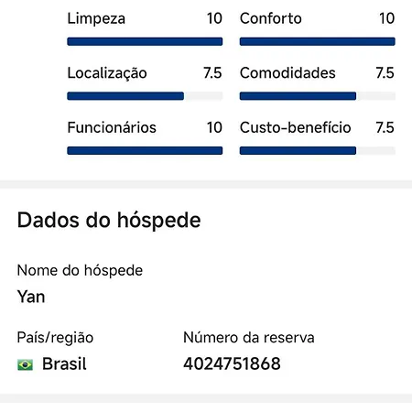Click the Comodidades rating bar
This screenshot has width=412, height=412.
click(x=318, y=96)
